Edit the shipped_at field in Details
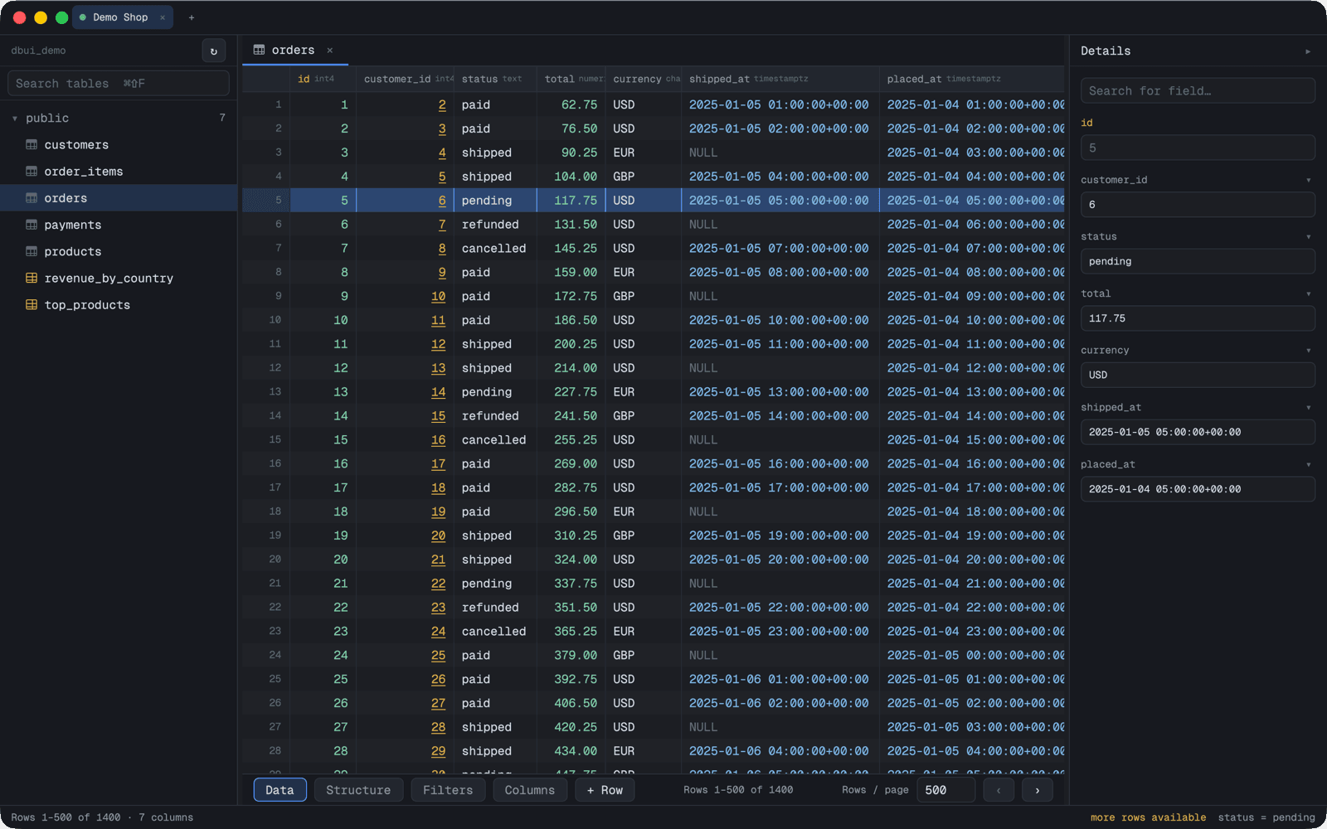The height and width of the screenshot is (829, 1327). (1198, 432)
